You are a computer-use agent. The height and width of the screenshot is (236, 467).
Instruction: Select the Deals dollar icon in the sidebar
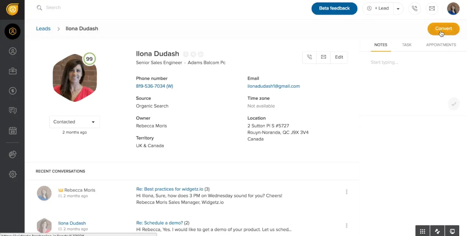point(12,91)
